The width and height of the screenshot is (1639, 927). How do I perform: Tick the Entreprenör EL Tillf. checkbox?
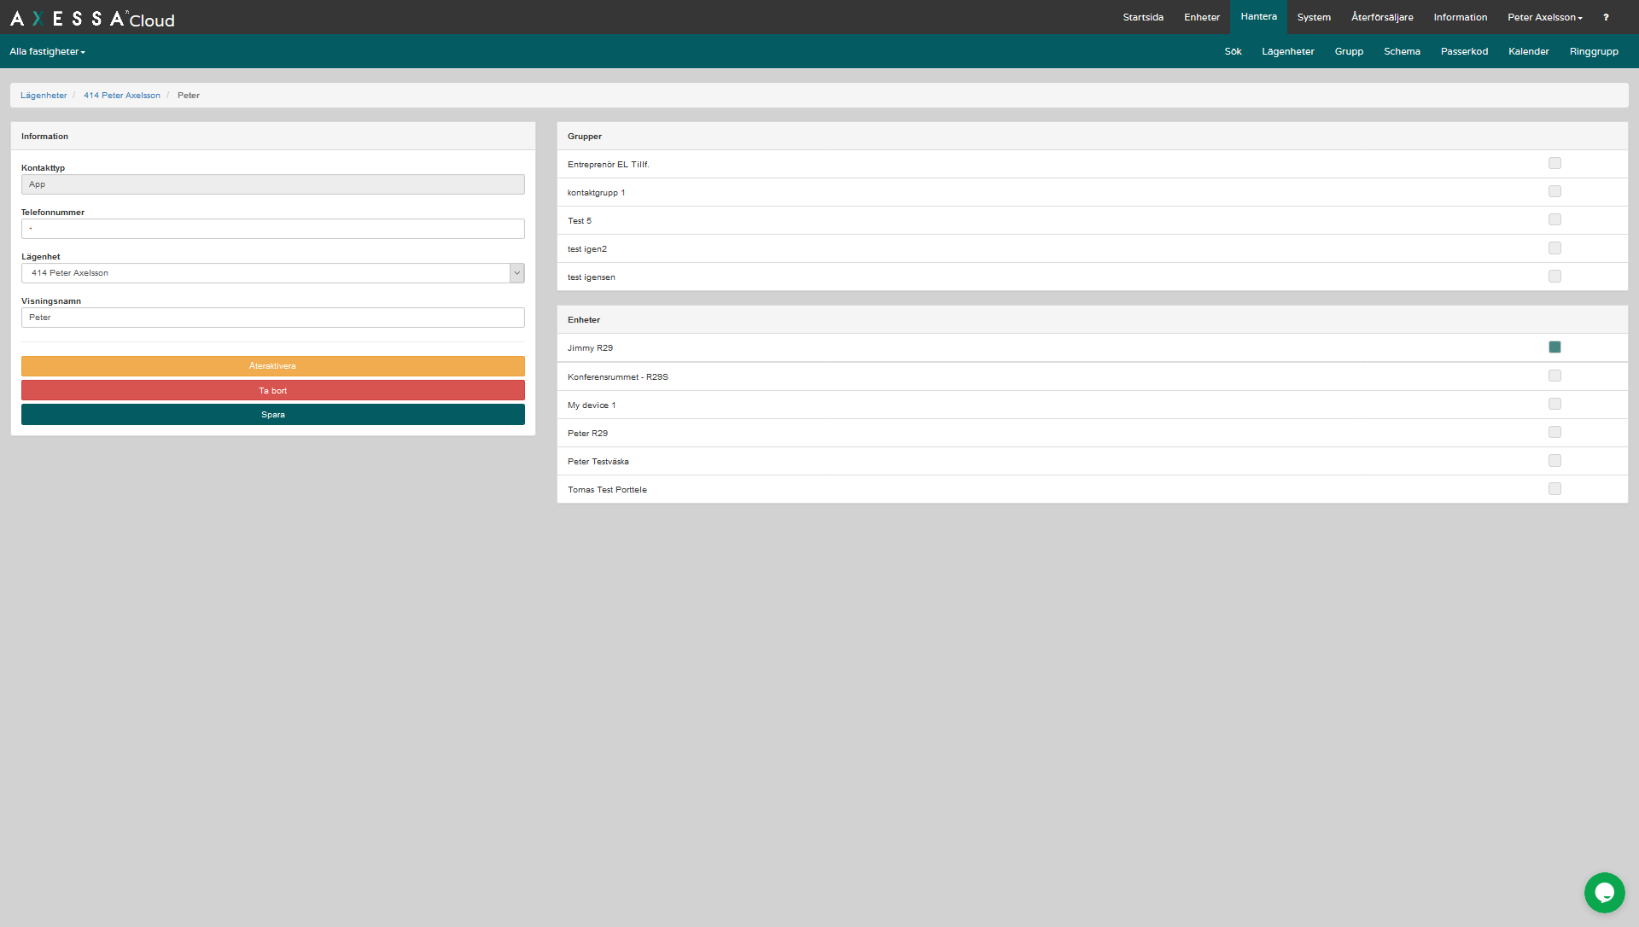(1554, 164)
